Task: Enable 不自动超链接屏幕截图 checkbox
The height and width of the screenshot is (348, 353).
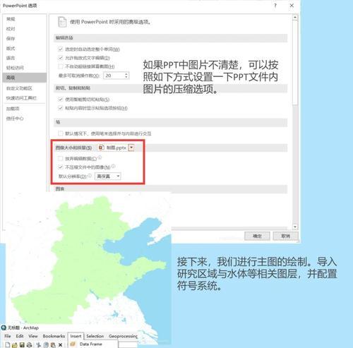Action: (x=61, y=66)
